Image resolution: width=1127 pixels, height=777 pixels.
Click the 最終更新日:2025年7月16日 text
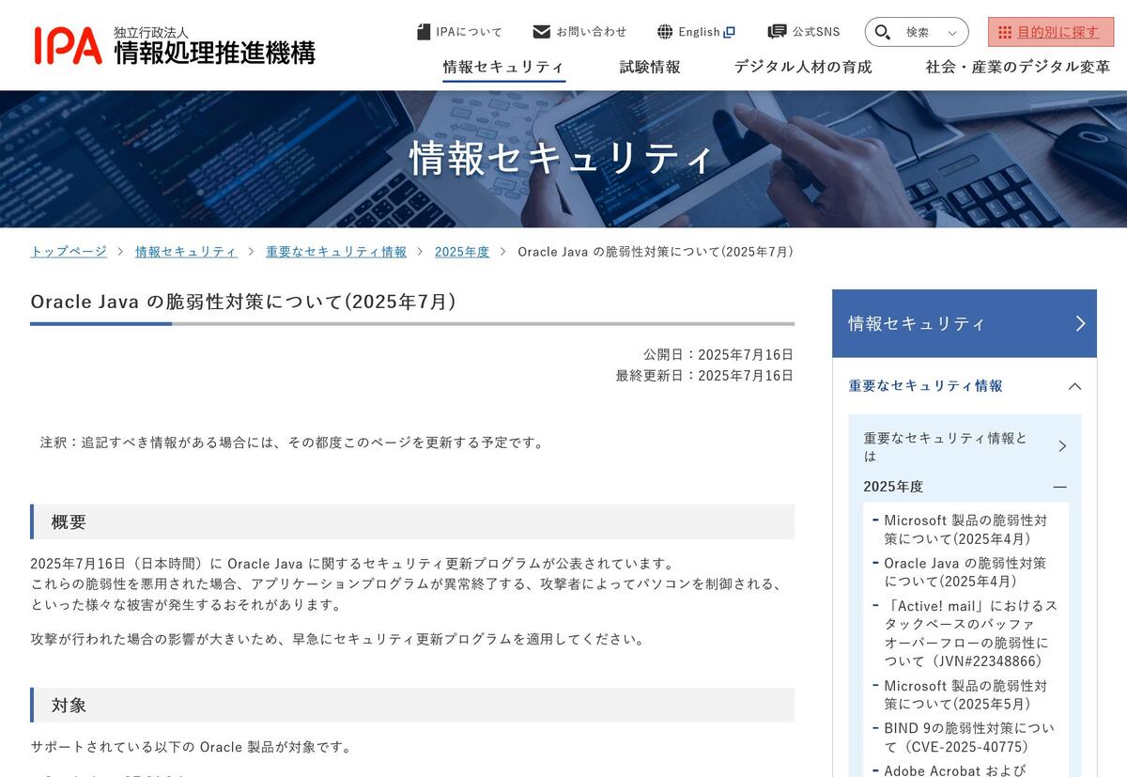[705, 375]
